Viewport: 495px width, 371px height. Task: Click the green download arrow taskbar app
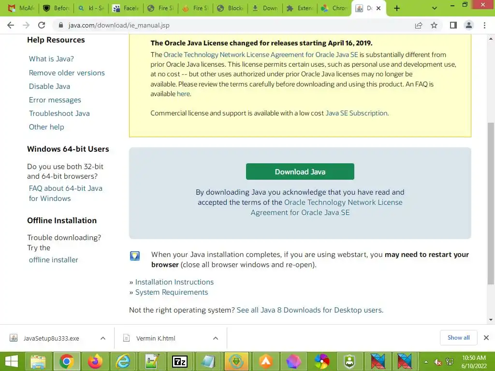pyautogui.click(x=236, y=361)
